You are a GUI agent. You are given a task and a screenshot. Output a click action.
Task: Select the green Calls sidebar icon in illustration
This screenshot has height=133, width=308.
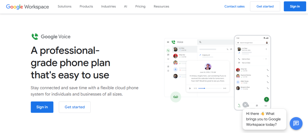[x=168, y=50]
